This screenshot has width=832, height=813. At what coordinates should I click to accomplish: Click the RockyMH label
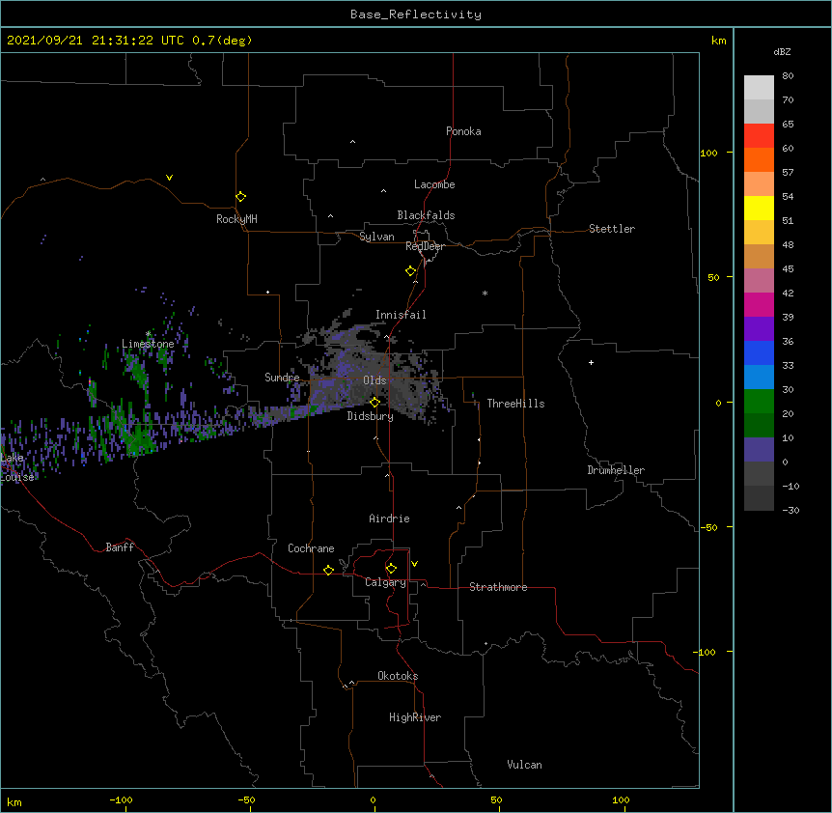click(236, 218)
